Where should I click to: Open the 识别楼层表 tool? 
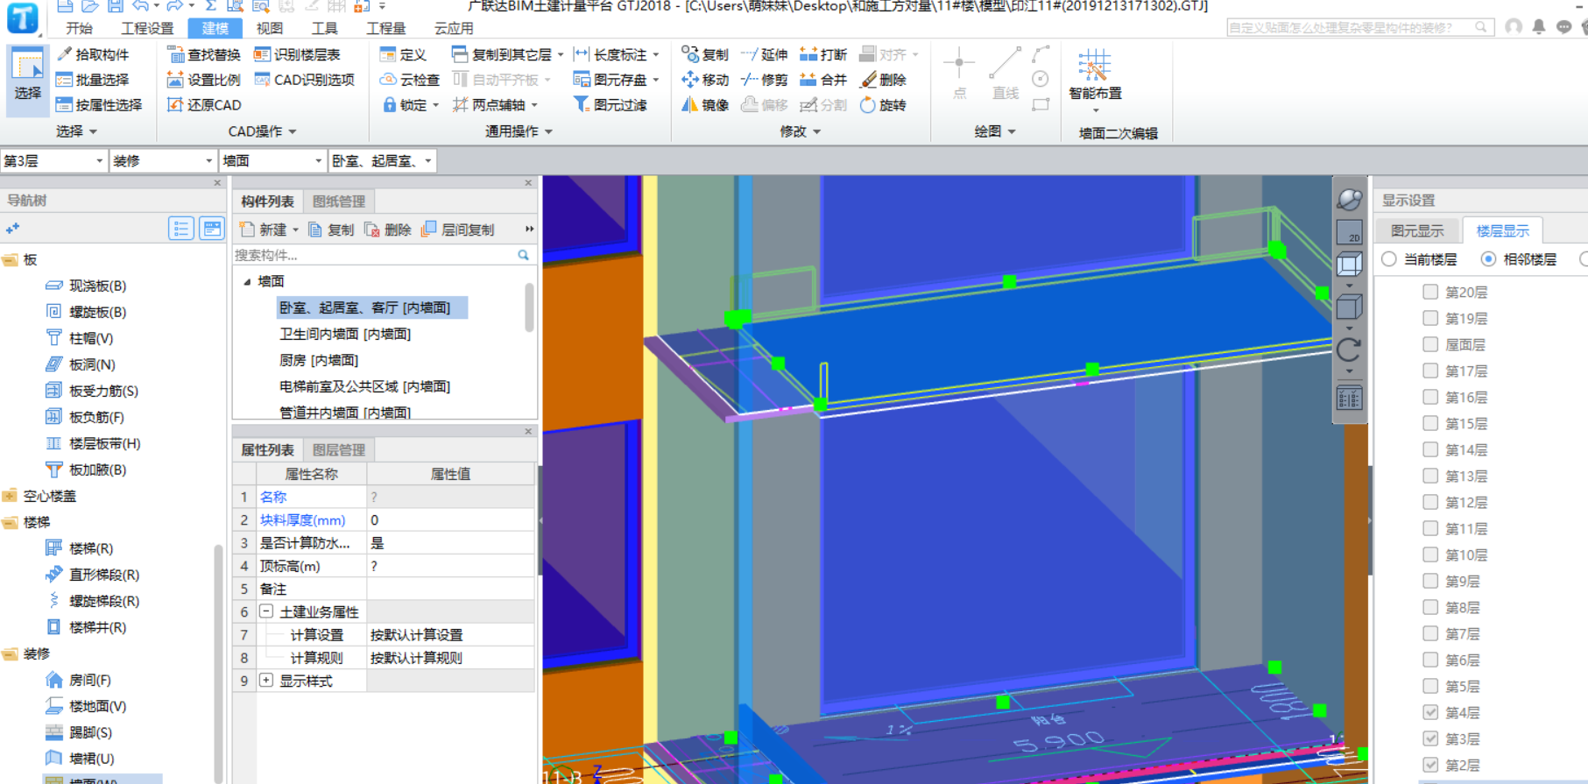(297, 54)
